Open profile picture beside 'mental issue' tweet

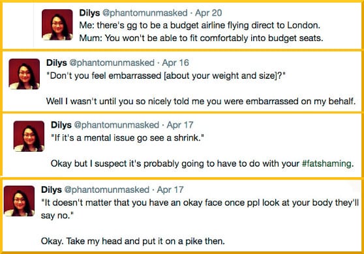coord(29,136)
